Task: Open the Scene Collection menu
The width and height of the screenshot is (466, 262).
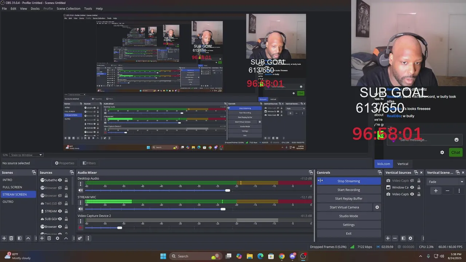Action: (x=68, y=8)
